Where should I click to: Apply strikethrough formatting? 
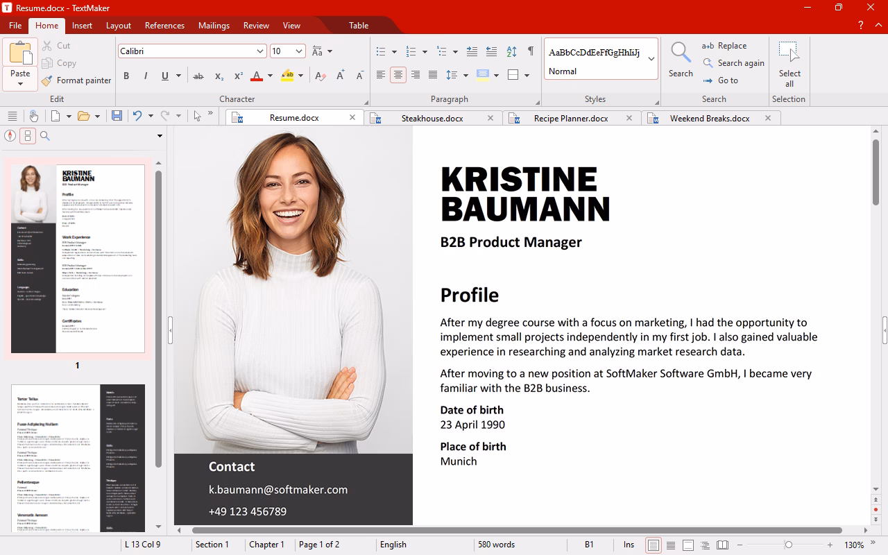click(198, 75)
